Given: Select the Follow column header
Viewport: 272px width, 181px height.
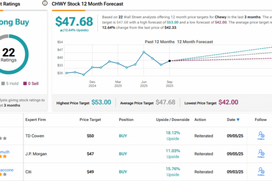Looking at the screenshot, I should pos(261,119).
